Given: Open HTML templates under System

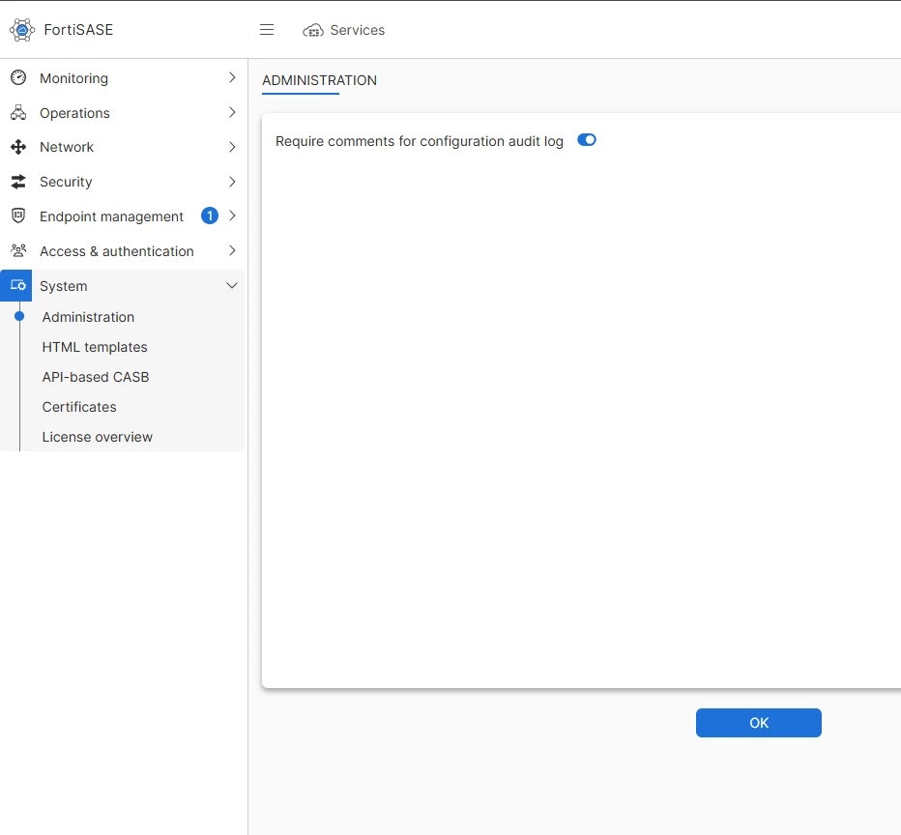Looking at the screenshot, I should tap(95, 347).
